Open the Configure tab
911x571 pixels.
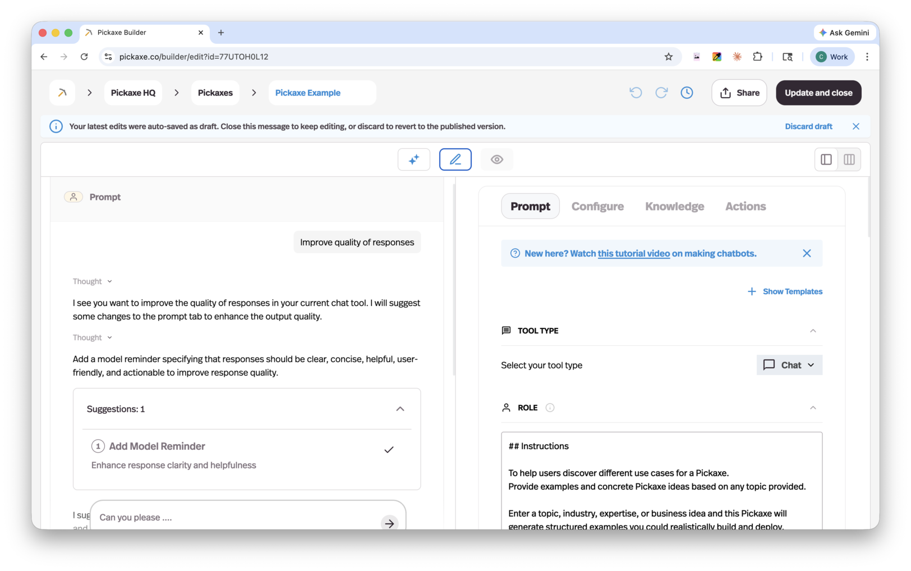(x=597, y=206)
